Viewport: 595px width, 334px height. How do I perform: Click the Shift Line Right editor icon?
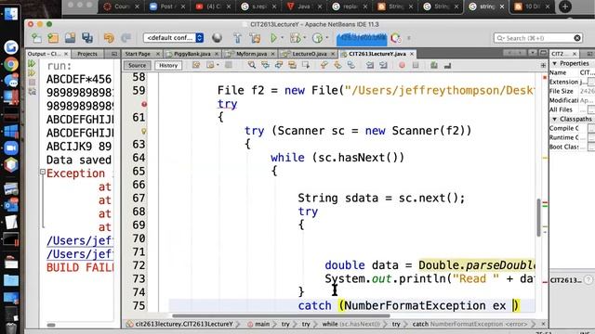pos(384,66)
